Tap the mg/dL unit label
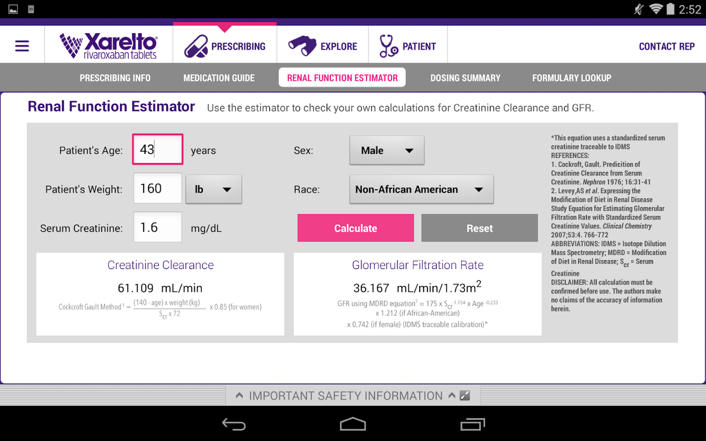Screen dimensions: 706x441 [206, 228]
